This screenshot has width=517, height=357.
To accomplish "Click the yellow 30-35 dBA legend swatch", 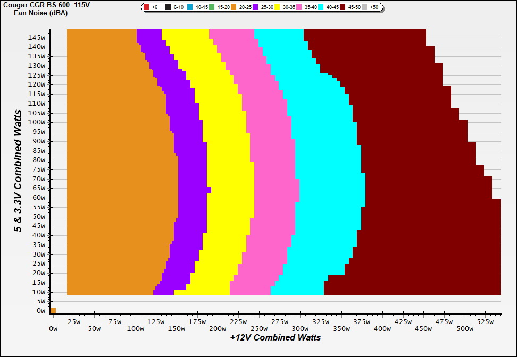I will (278, 7).
